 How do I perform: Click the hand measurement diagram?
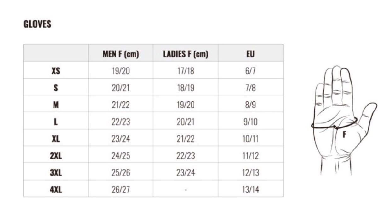344,120
